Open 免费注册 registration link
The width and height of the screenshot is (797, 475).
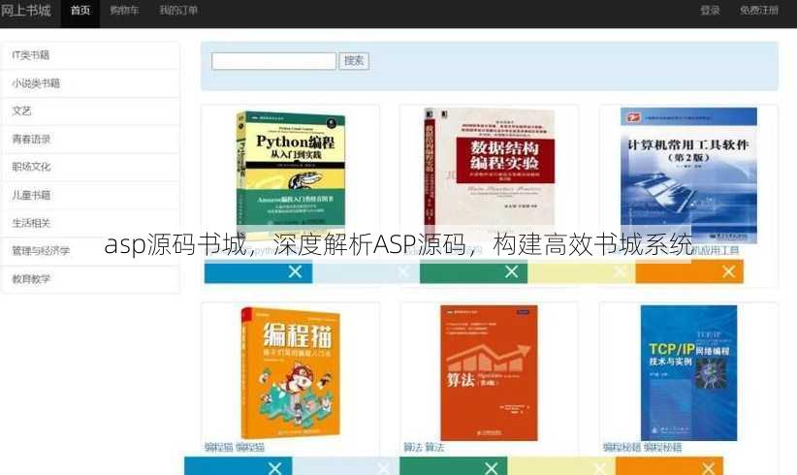(759, 10)
